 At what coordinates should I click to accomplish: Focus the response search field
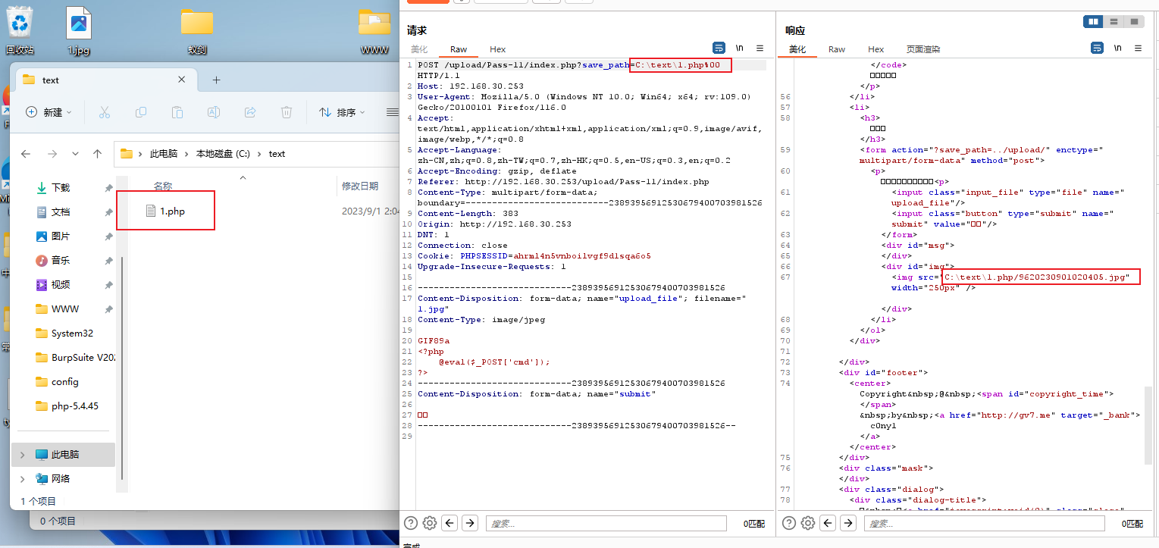pyautogui.click(x=984, y=523)
